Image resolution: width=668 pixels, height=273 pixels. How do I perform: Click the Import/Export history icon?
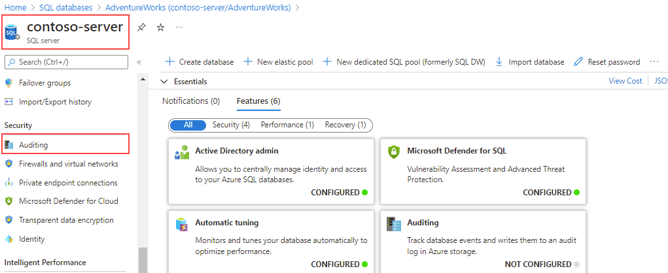9,102
